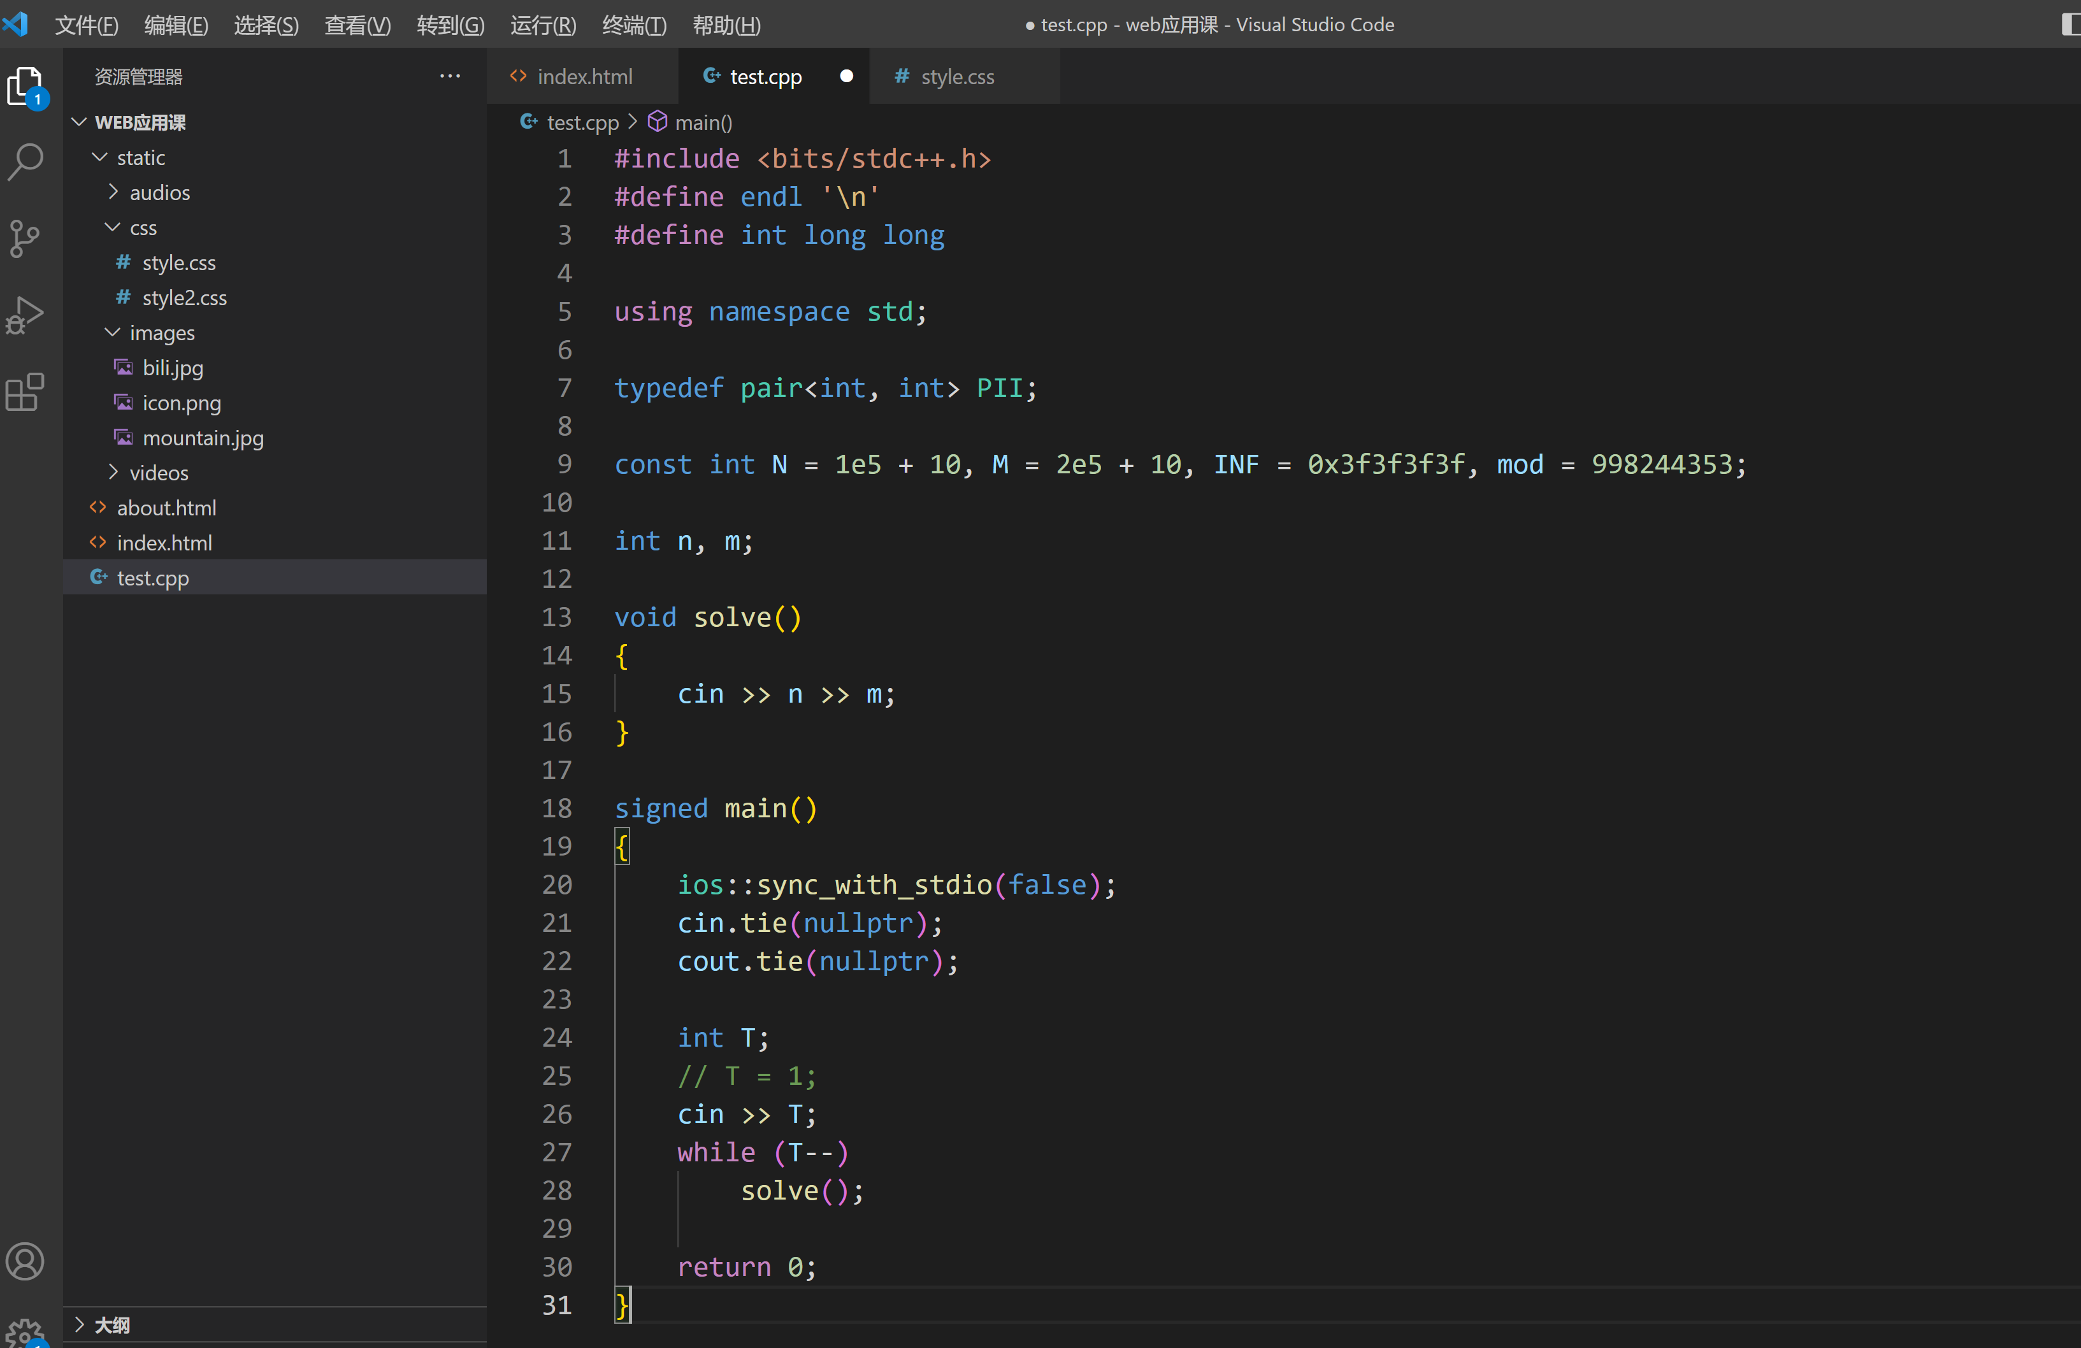This screenshot has width=2081, height=1348.
Task: Click the mountain.jpg image file icon
Action: [123, 437]
